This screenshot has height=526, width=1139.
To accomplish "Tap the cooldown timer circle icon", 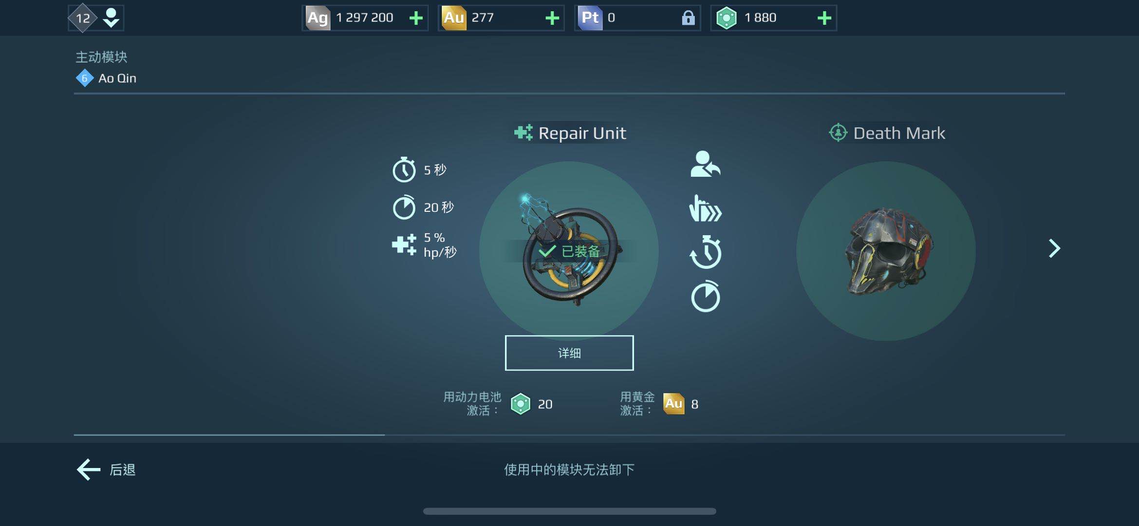I will coord(705,296).
